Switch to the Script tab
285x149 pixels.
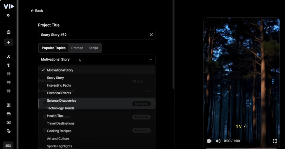(x=93, y=48)
